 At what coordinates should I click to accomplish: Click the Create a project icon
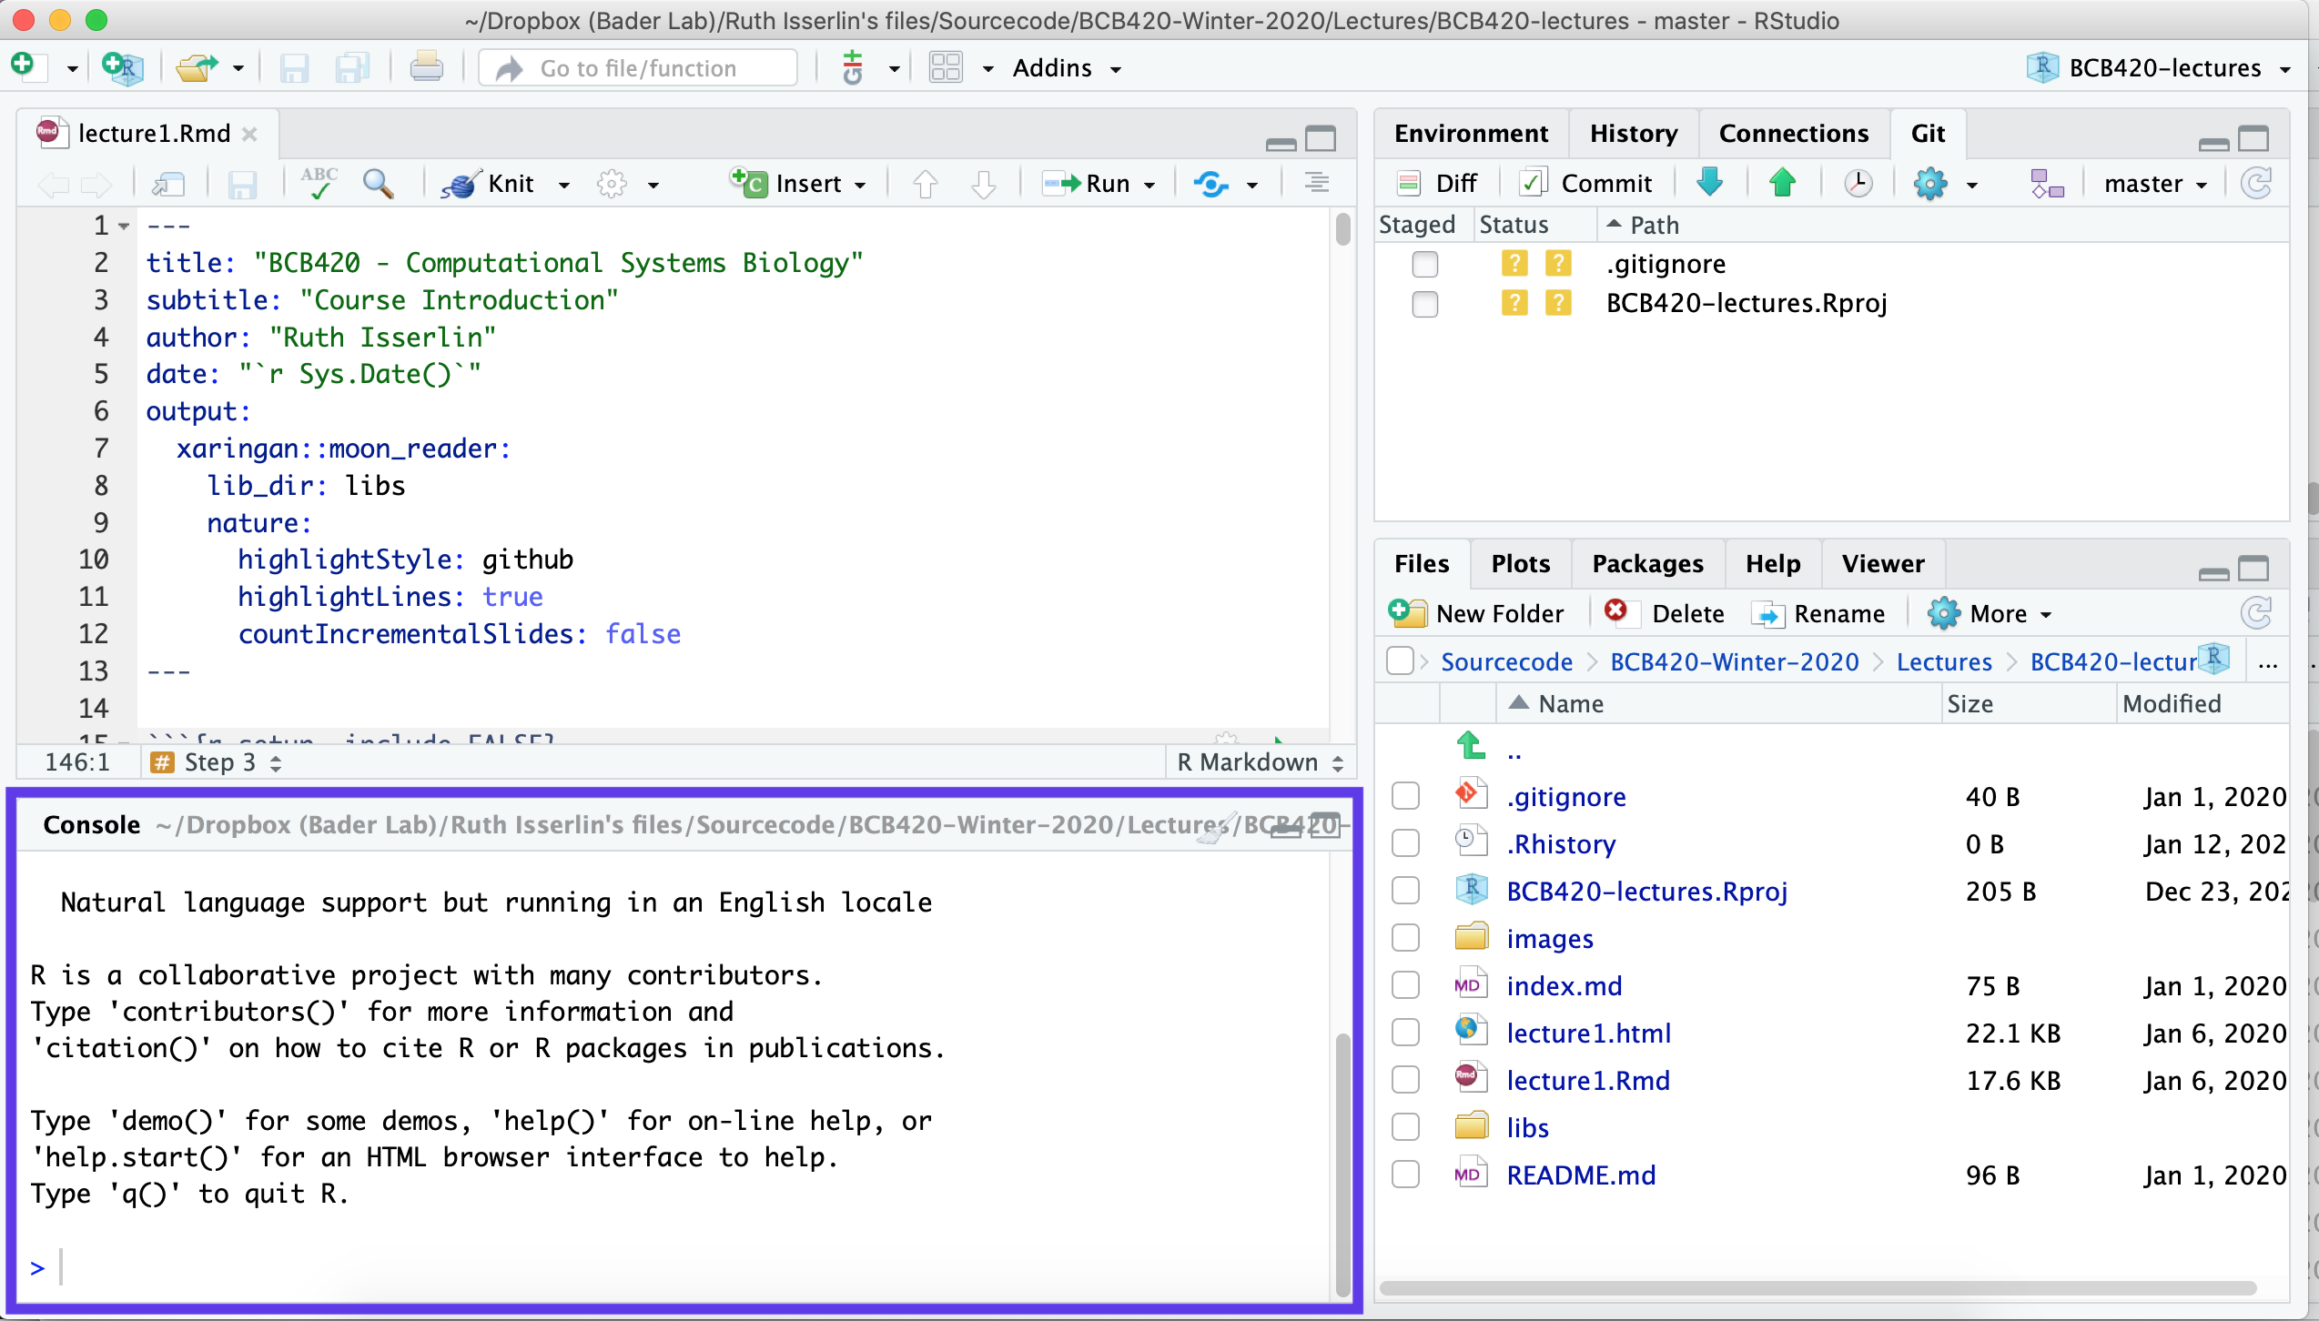tap(123, 67)
